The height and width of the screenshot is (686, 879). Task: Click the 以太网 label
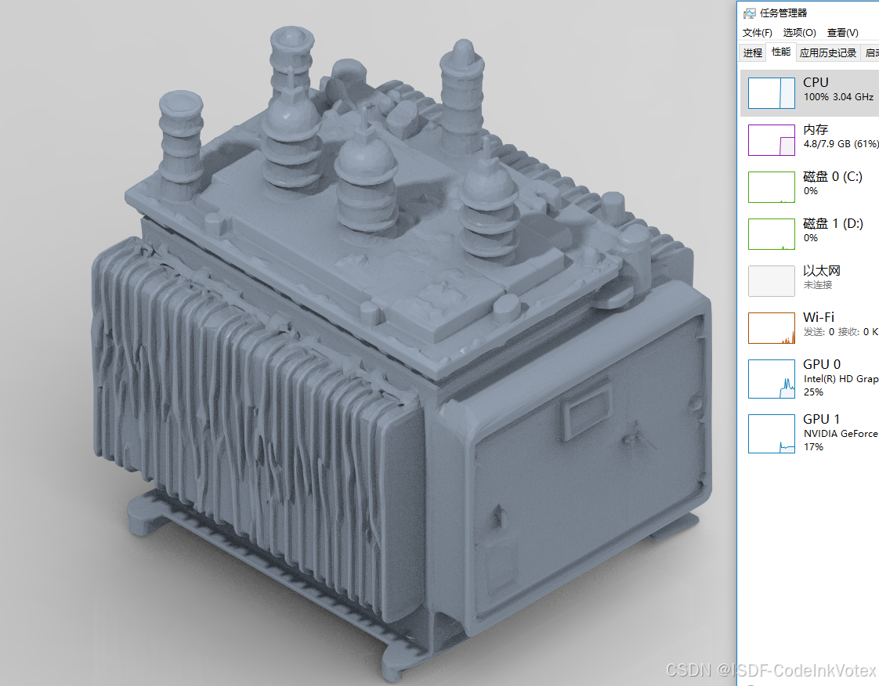(822, 271)
